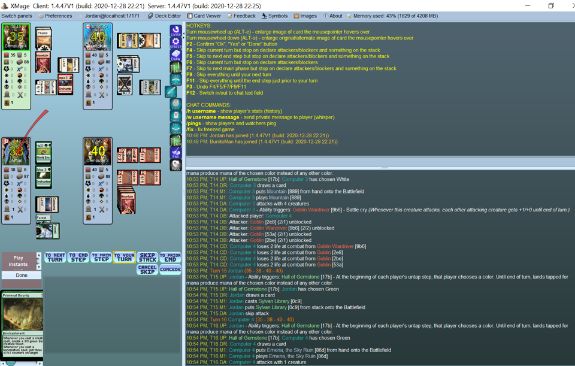Screen dimensions: 575x366
Task: Open the Switch panels menu
Action: click(17, 16)
